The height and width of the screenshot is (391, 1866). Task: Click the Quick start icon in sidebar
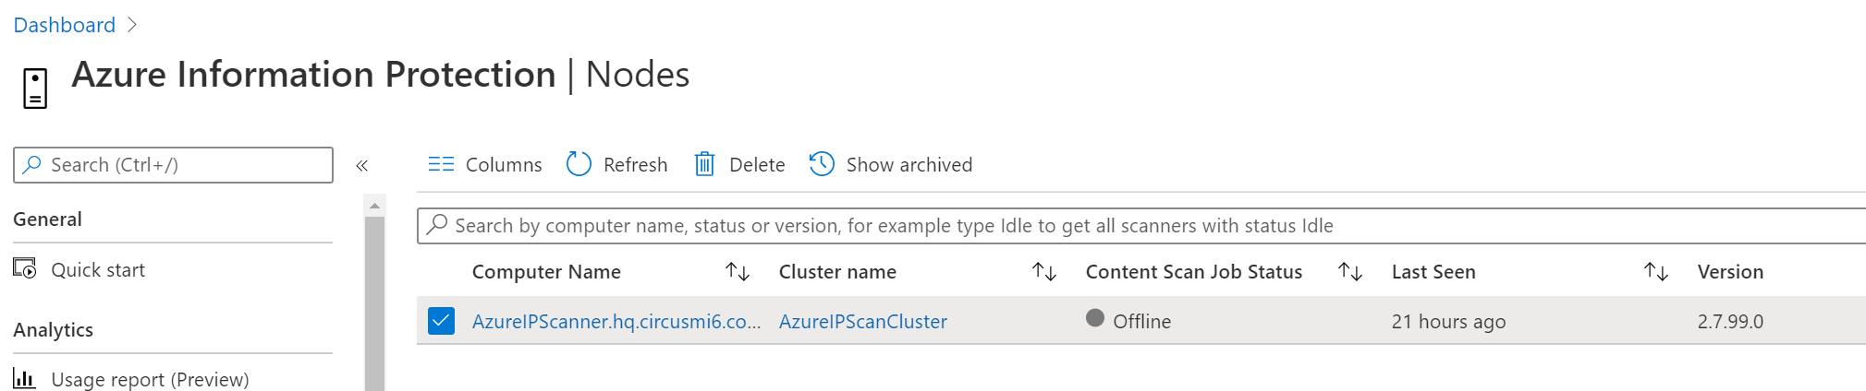coord(25,269)
